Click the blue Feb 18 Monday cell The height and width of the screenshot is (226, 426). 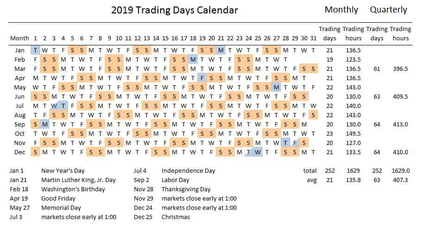(193, 59)
